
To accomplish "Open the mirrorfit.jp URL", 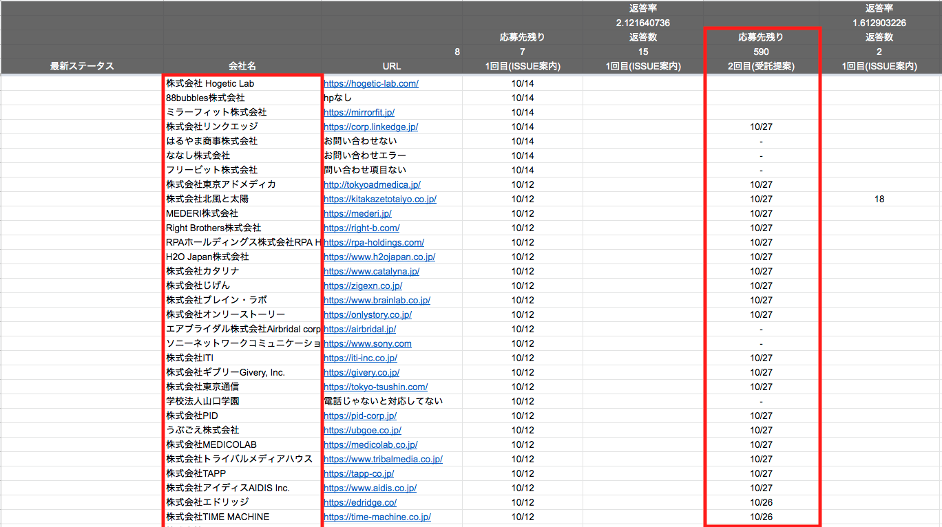I will tap(359, 112).
